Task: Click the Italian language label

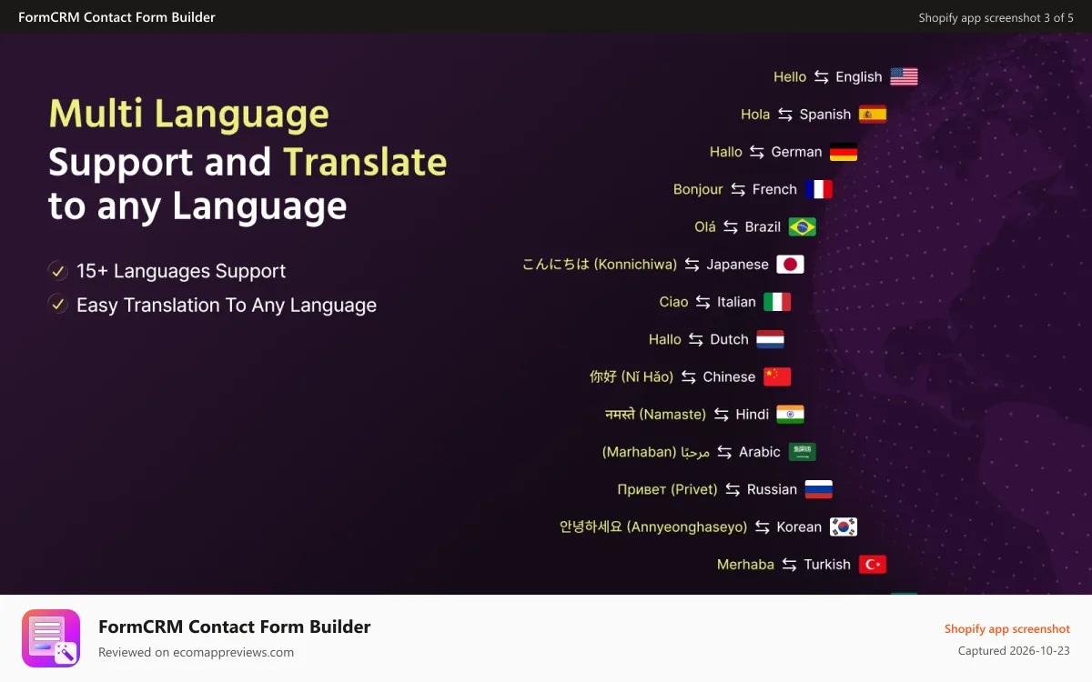Action: [736, 302]
